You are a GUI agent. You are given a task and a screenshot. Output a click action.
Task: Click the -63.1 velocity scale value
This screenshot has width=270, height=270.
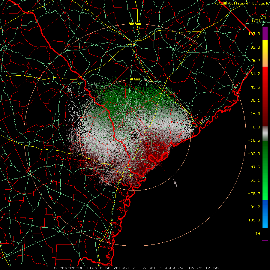coord(254,180)
